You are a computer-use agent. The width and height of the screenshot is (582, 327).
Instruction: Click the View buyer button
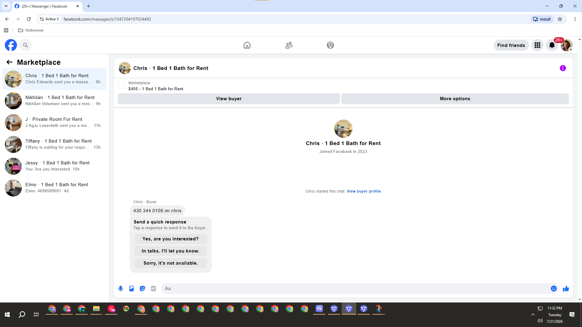pos(229,99)
